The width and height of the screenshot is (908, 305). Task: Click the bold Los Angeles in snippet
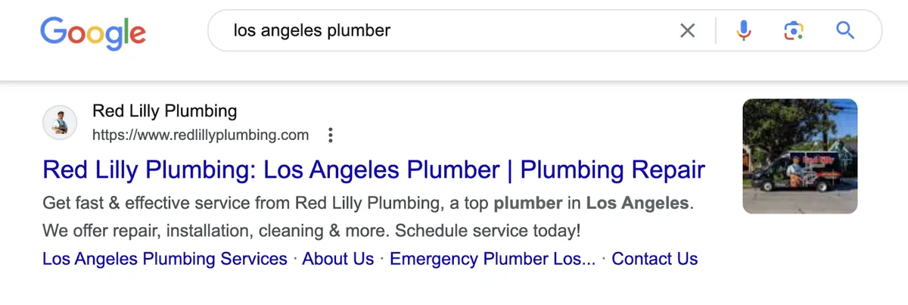coord(638,204)
